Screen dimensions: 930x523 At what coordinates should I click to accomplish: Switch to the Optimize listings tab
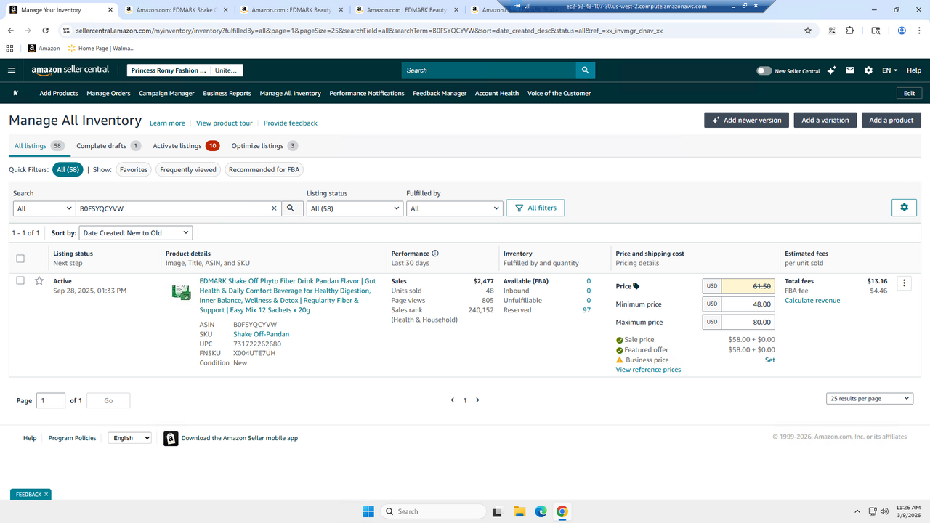[x=264, y=146]
